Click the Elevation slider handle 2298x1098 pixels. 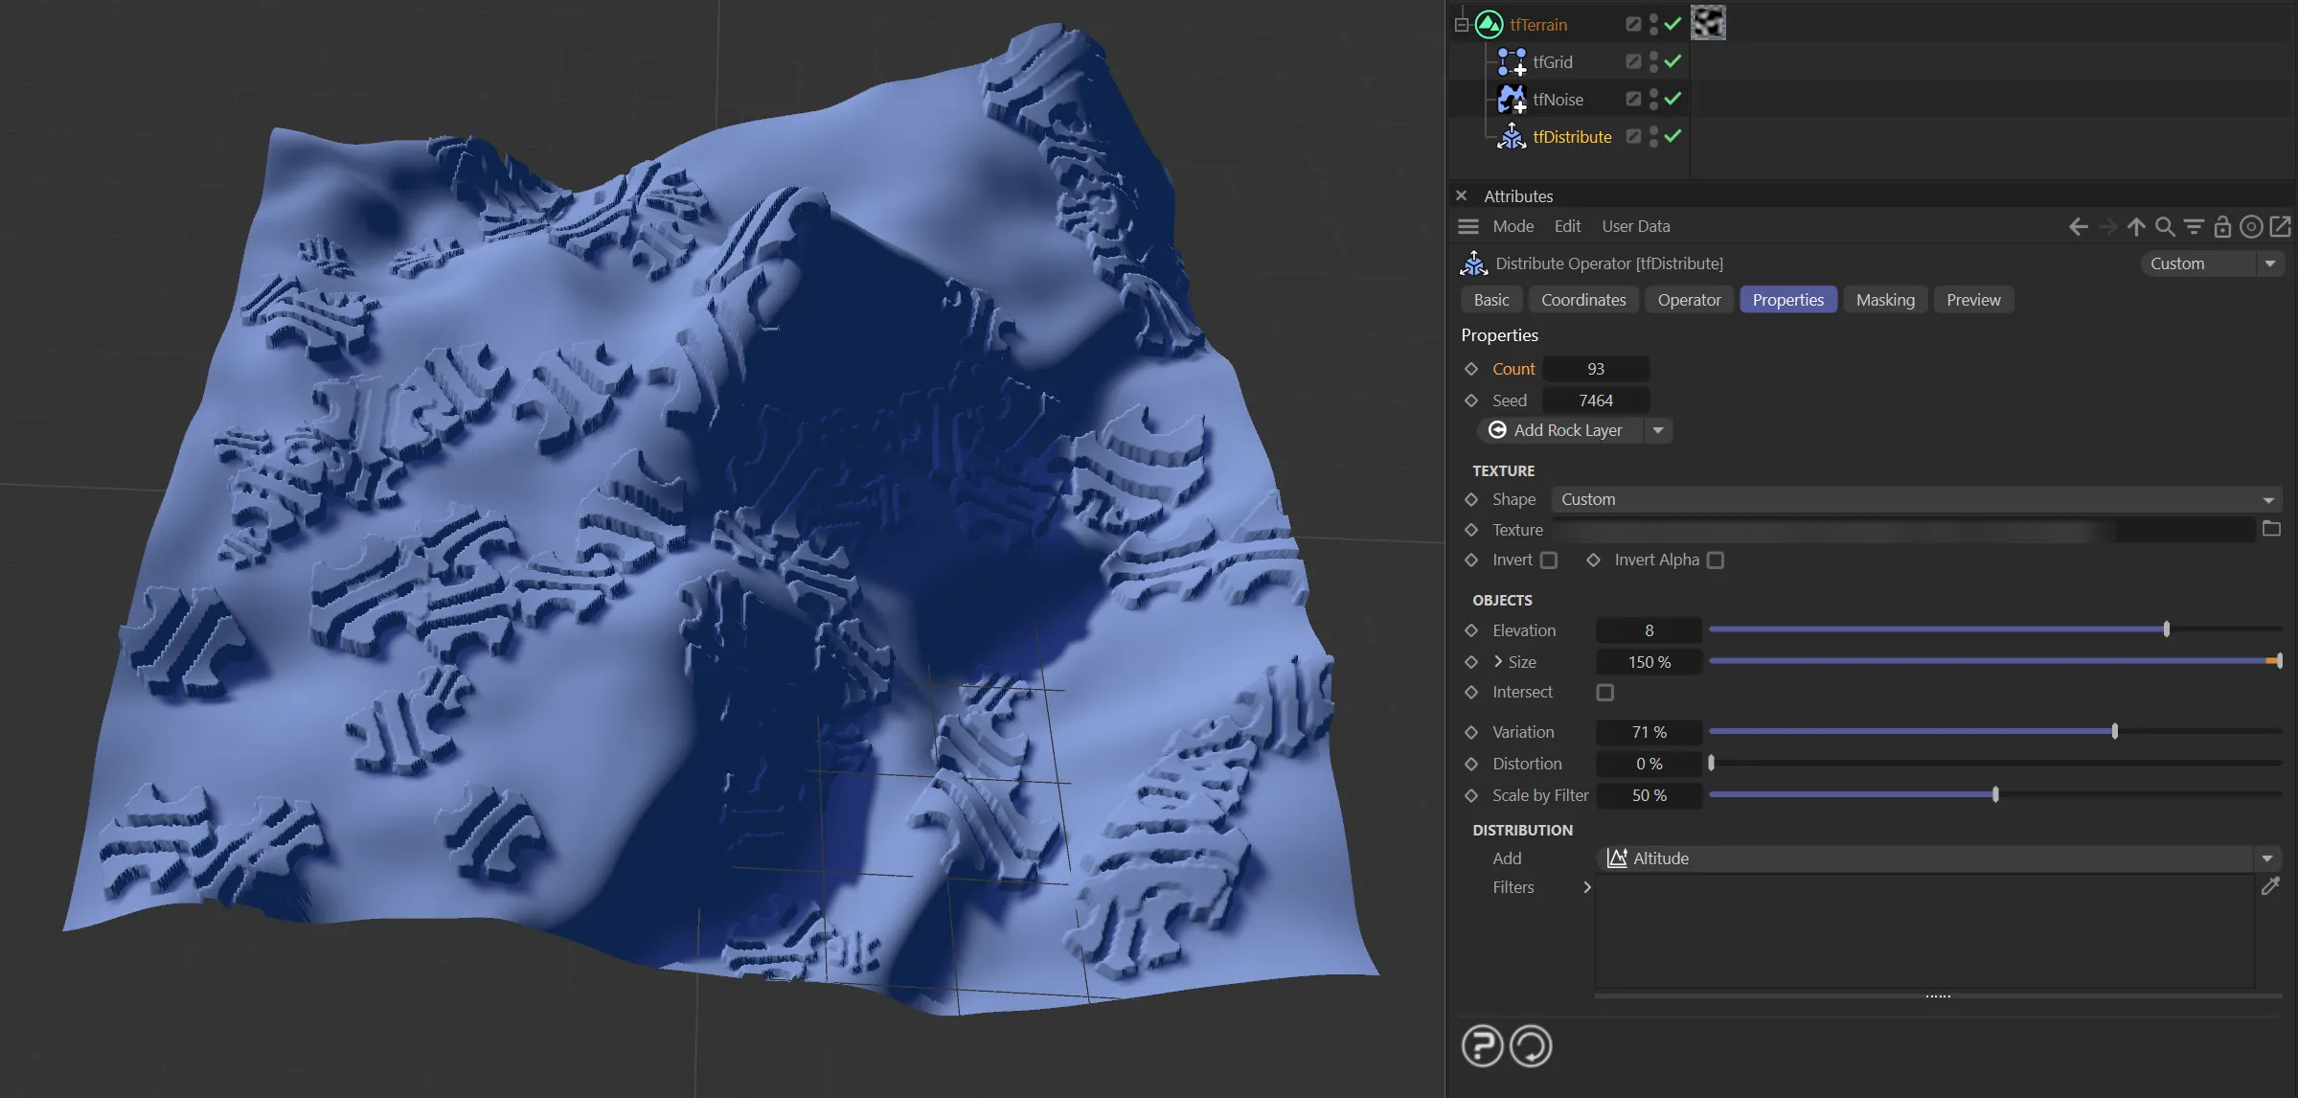[x=2166, y=629]
